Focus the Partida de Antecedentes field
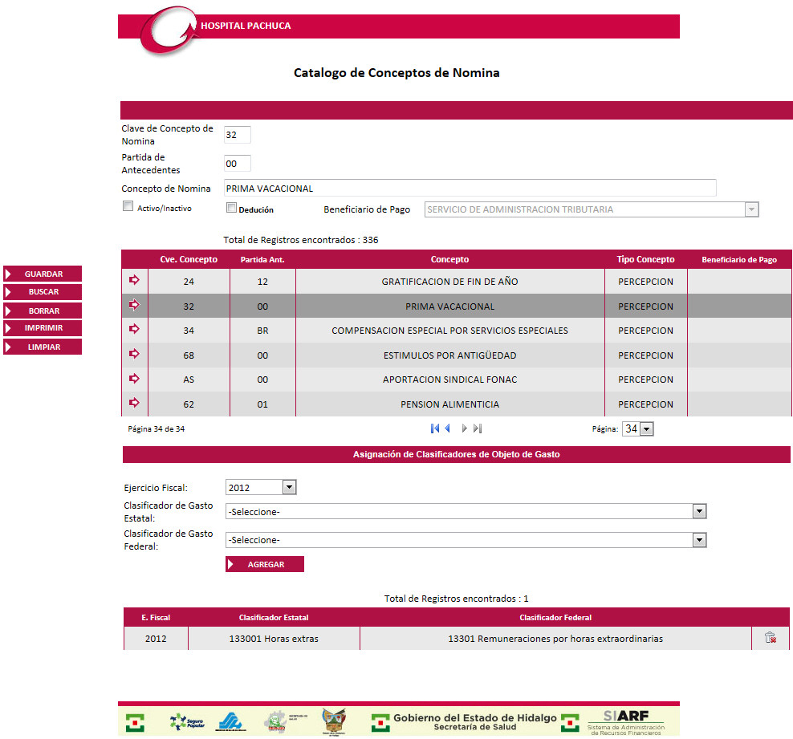This screenshot has height=739, width=793. pyautogui.click(x=238, y=163)
